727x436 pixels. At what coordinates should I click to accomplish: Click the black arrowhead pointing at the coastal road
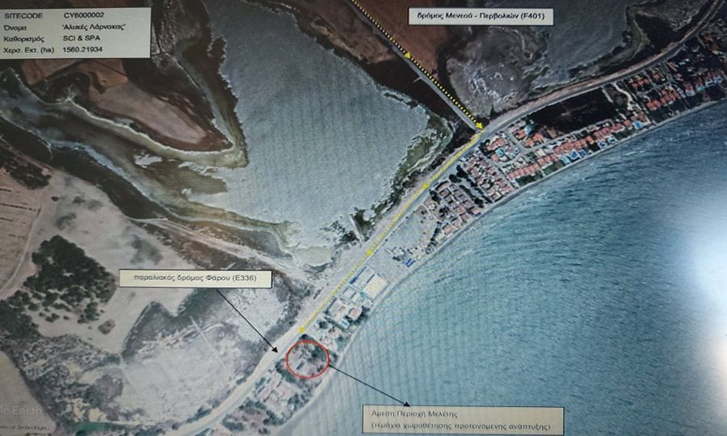pyautogui.click(x=275, y=349)
